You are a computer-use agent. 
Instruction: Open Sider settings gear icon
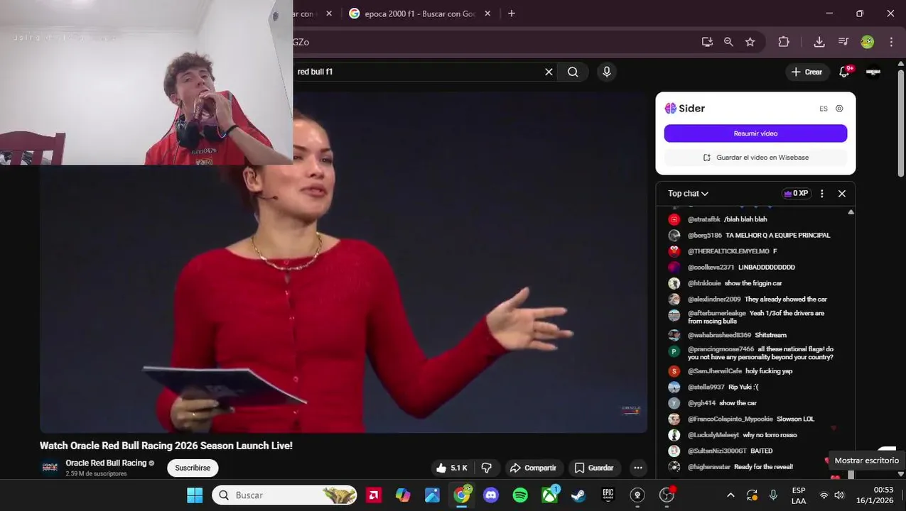(x=839, y=109)
